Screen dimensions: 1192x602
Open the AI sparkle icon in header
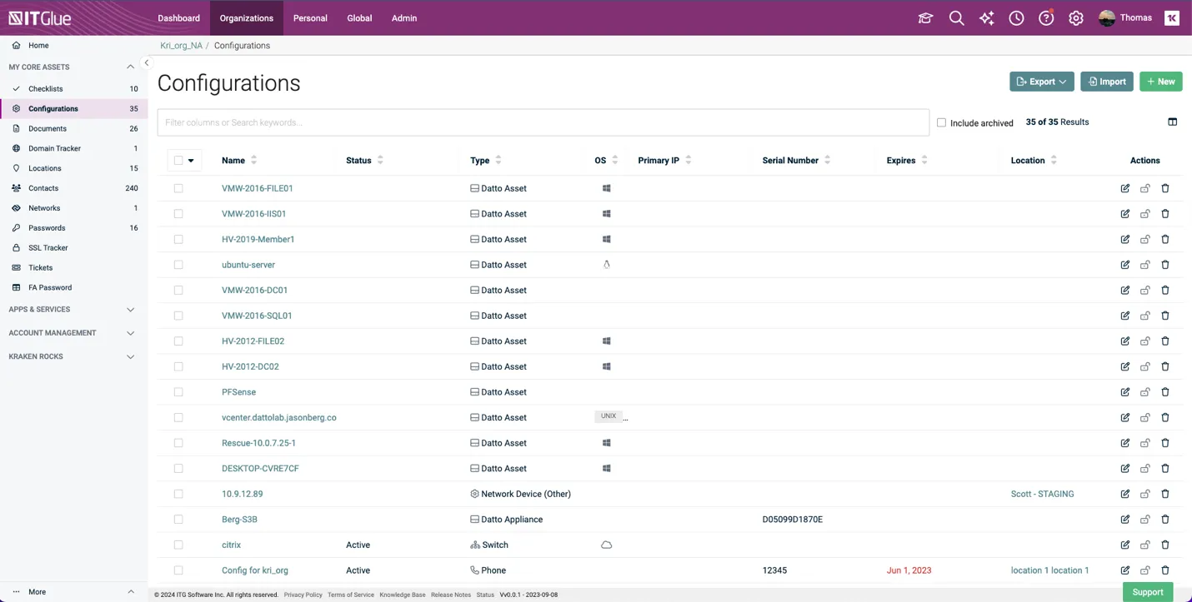pyautogui.click(x=986, y=18)
